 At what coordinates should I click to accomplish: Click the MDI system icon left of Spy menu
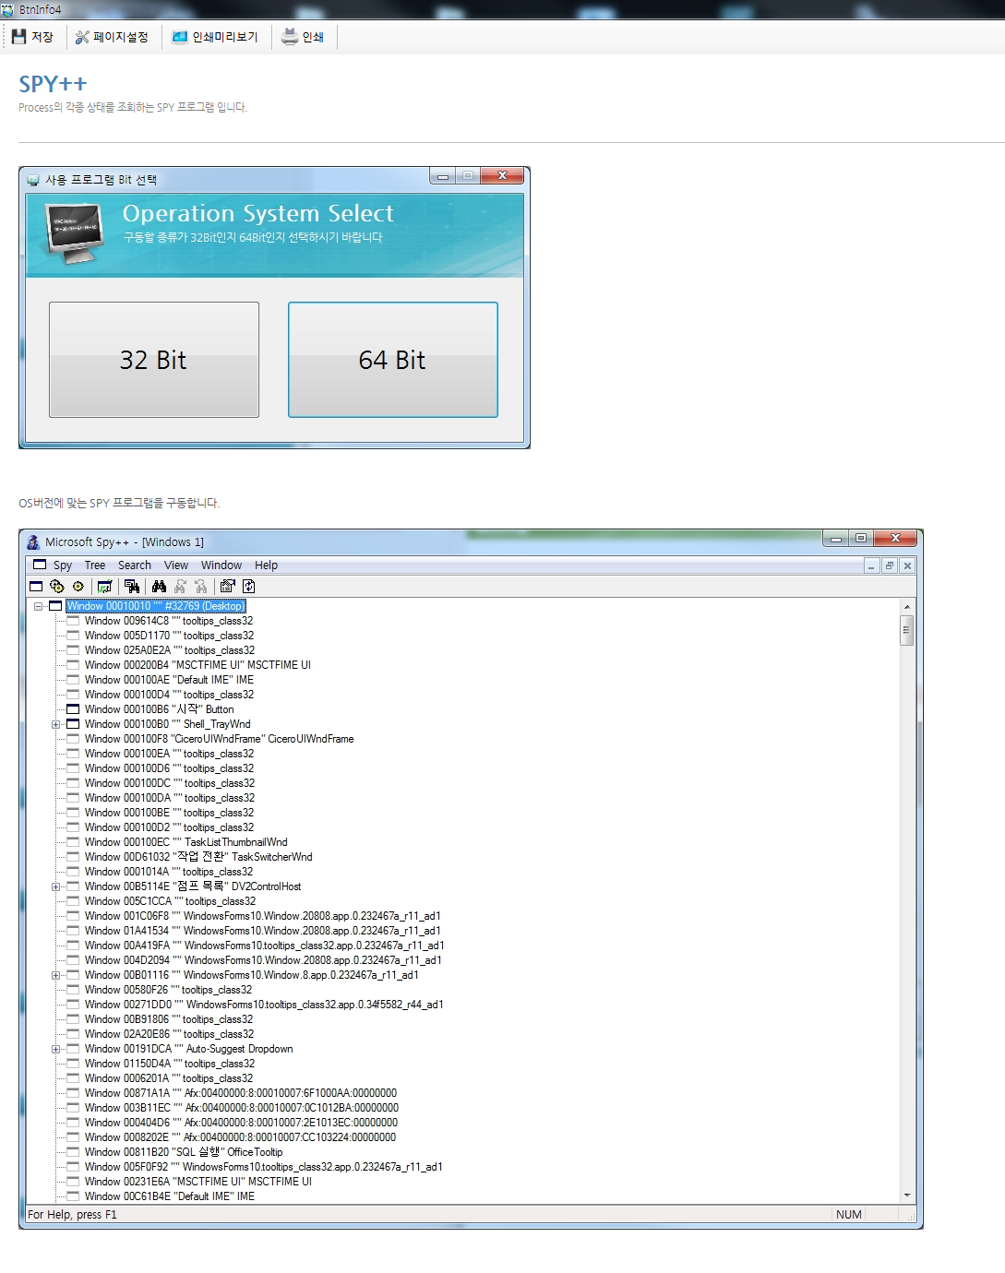(x=40, y=565)
